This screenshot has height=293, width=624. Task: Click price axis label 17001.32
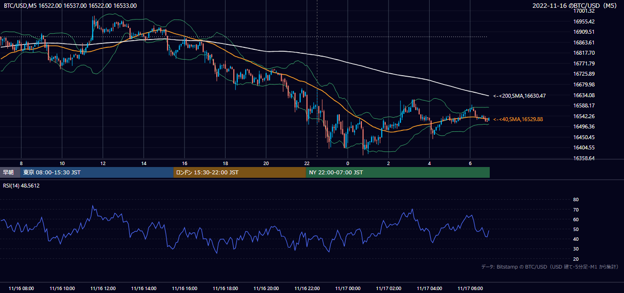tap(583, 11)
